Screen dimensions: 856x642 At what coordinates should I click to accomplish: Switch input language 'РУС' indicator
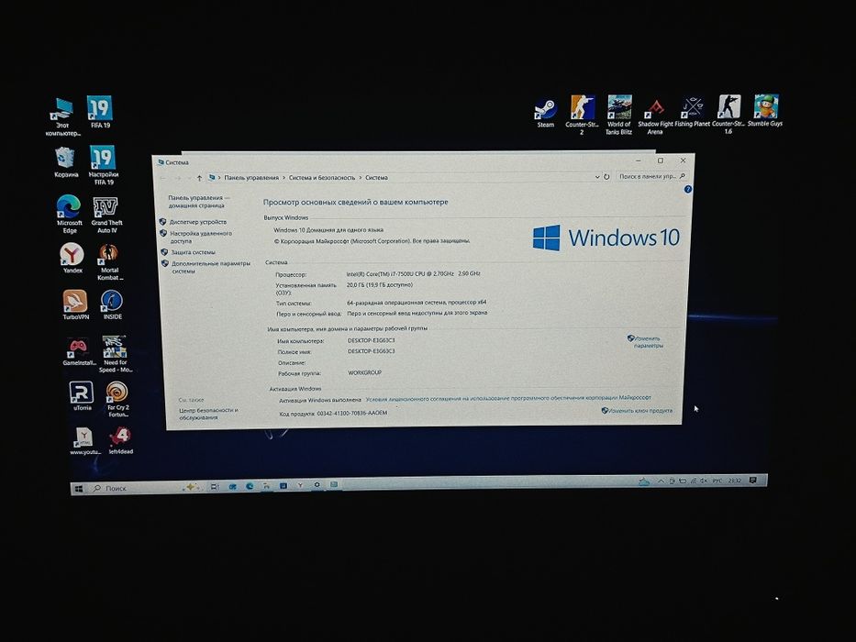(x=717, y=481)
